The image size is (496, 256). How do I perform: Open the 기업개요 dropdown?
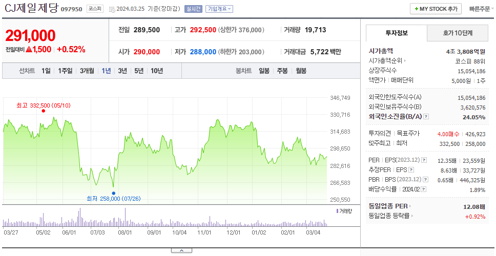(x=219, y=9)
